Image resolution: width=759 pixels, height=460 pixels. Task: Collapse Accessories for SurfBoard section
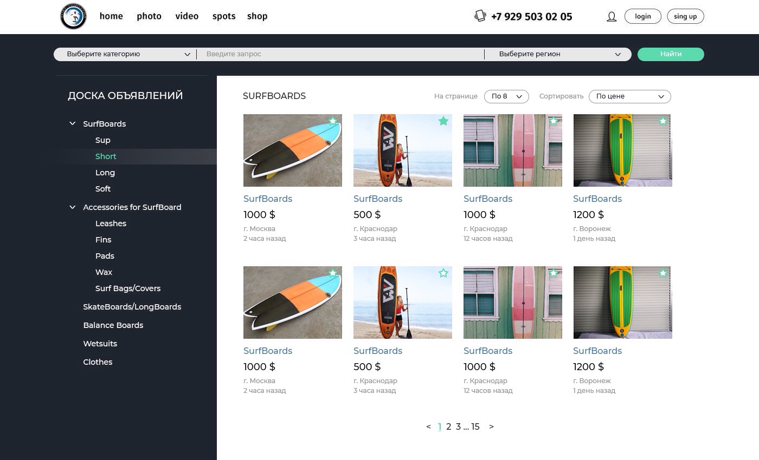[73, 207]
